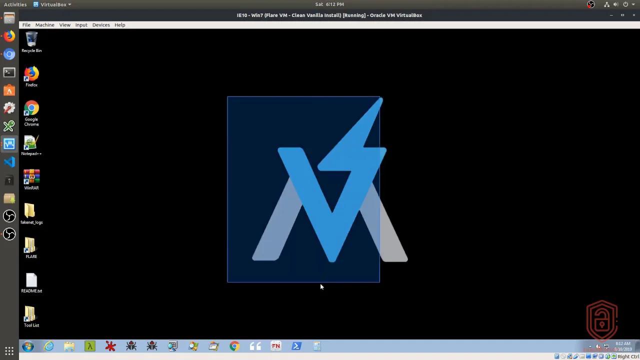
Task: Open Internet Explorer from the taskbar
Action: click(49, 346)
